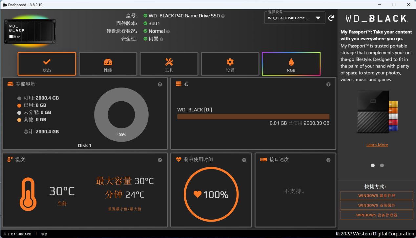Click the current 30°C temperature reading
The image size is (416, 238).
pos(62,191)
